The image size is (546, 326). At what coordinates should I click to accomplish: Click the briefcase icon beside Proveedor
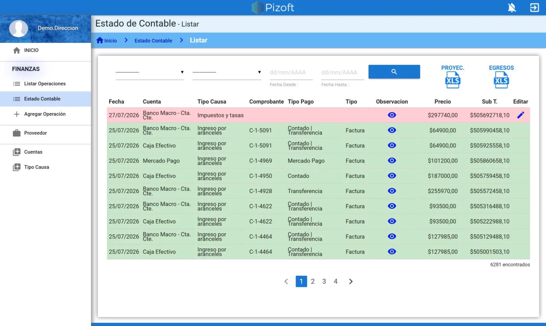pyautogui.click(x=16, y=133)
